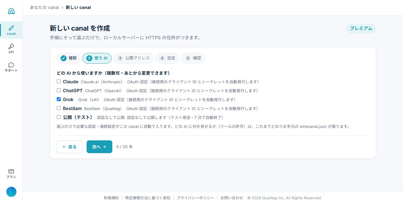The height and width of the screenshot is (204, 403).
Task: Click the Claude.ai(Anthropic) description text
Action: (x=102, y=82)
